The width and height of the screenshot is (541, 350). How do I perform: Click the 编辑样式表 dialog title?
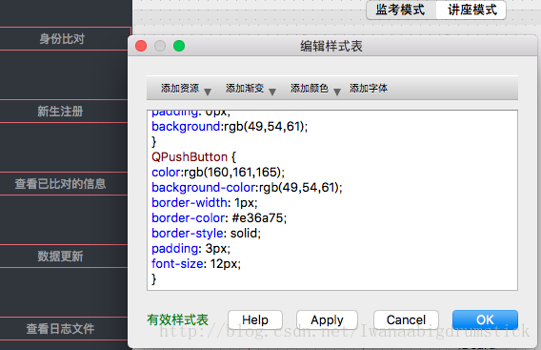click(331, 46)
